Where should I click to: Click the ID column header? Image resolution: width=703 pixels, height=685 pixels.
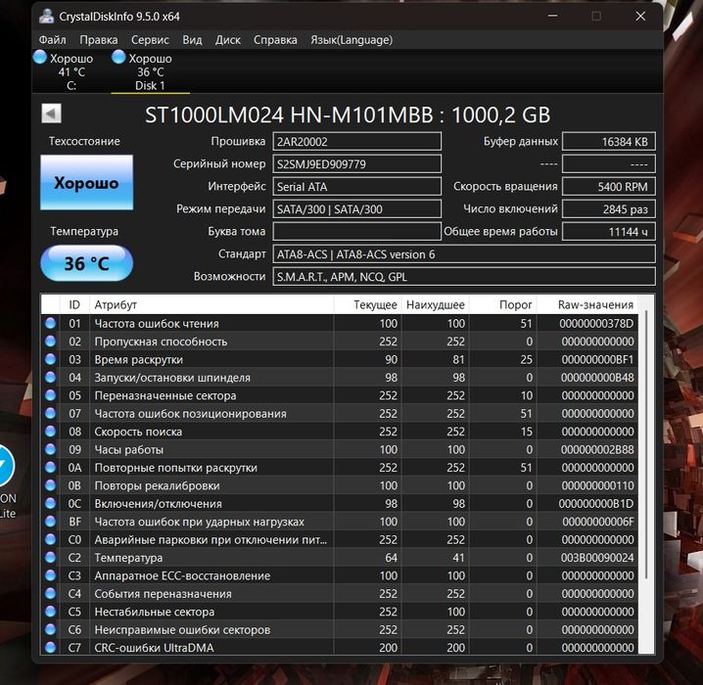(74, 304)
